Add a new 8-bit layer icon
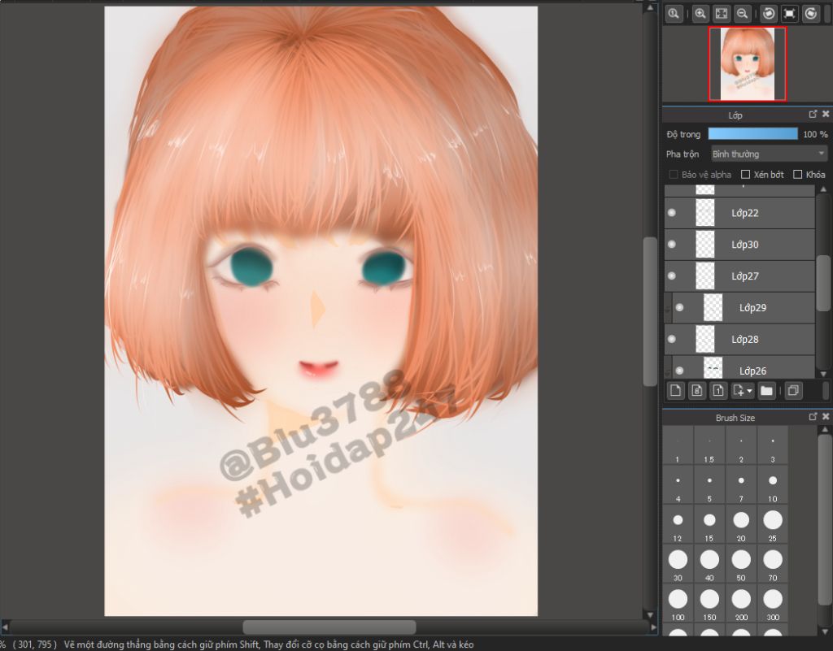 pyautogui.click(x=696, y=391)
